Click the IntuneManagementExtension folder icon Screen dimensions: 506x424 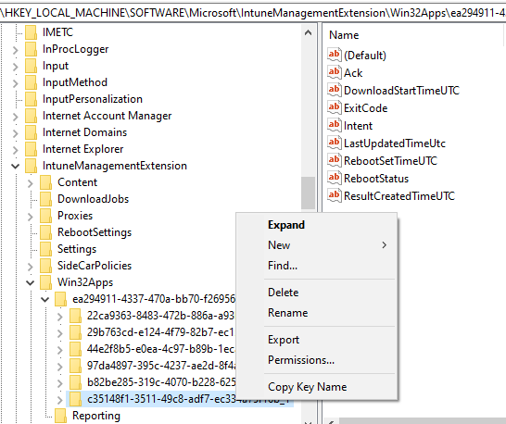(31, 166)
